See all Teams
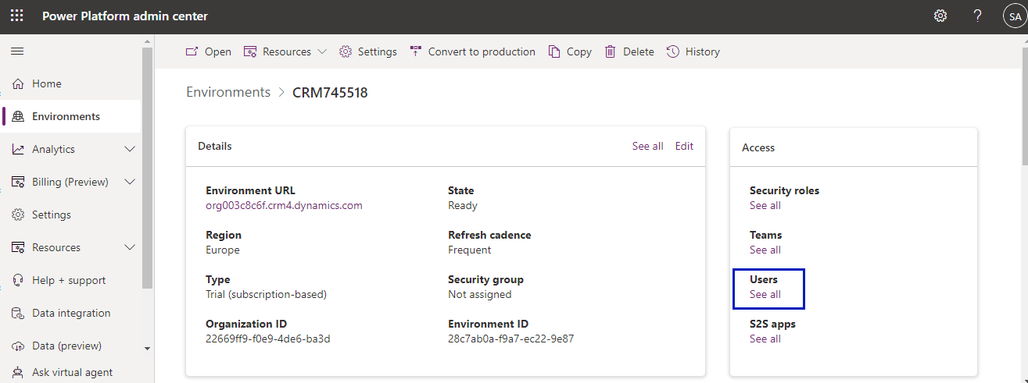The width and height of the screenshot is (1028, 383). 765,250
